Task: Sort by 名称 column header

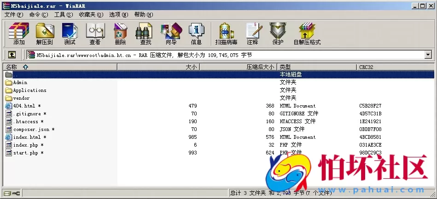Action: (x=60, y=67)
